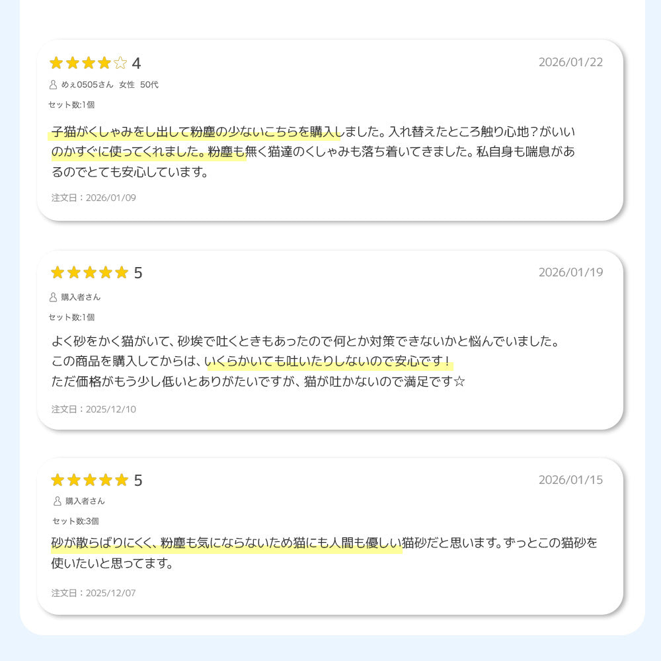Click the user icon in the 2026/01/15 review
The image size is (661, 661).
58,501
